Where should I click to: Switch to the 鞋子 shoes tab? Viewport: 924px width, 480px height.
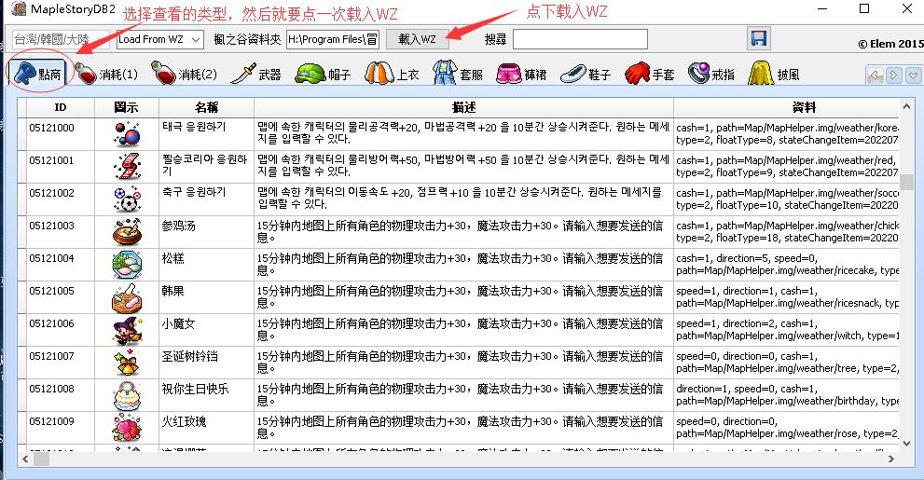click(x=586, y=75)
